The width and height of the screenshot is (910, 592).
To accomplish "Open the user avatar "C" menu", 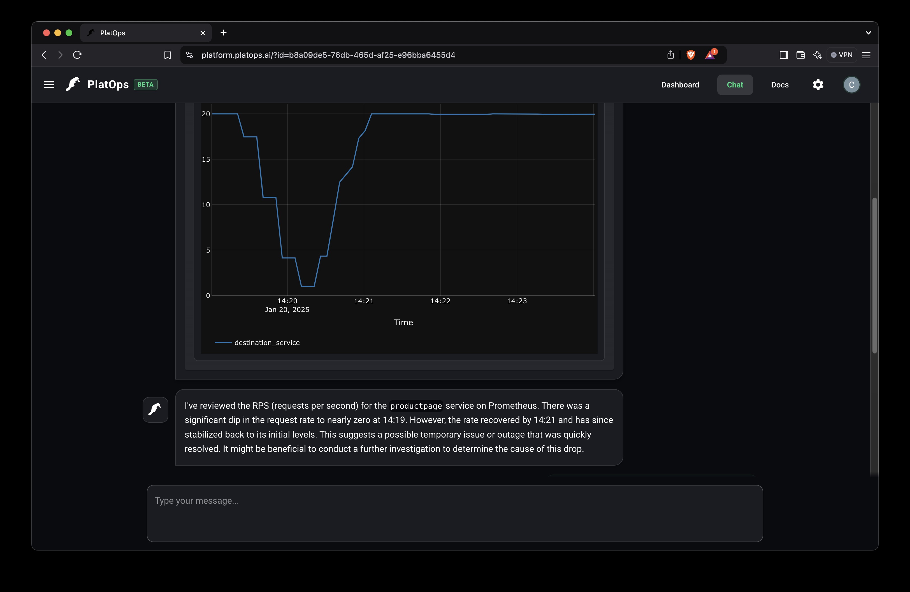I will pos(851,85).
